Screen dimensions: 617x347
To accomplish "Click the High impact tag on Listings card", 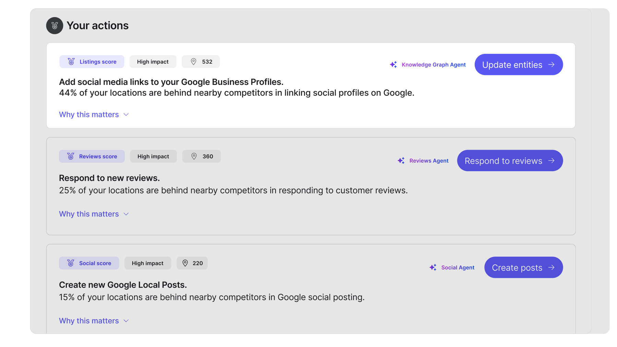I will coord(153,62).
